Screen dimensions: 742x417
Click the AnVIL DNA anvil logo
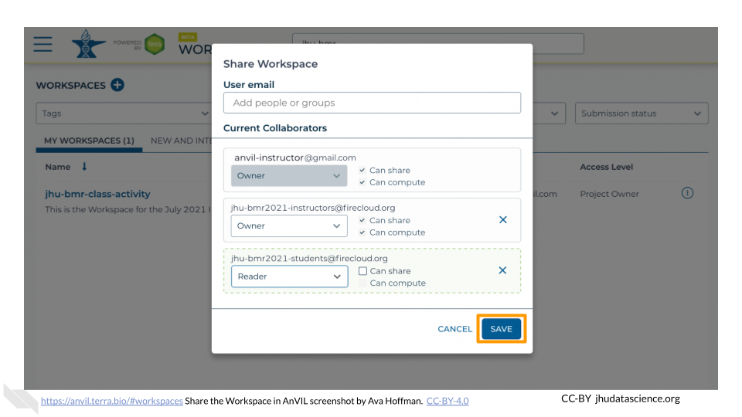click(x=88, y=44)
